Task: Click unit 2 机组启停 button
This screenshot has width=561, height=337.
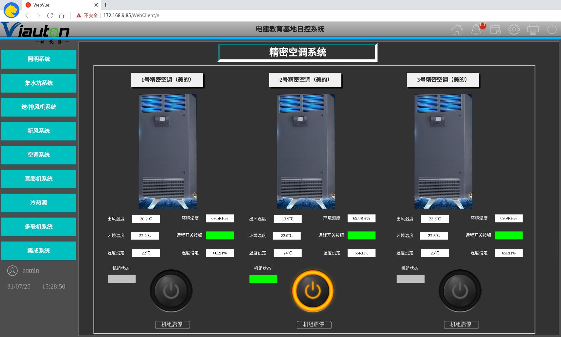Action: click(x=314, y=325)
